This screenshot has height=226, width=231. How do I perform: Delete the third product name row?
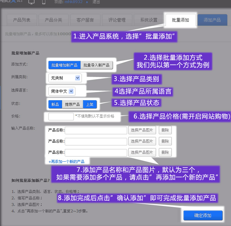[165, 152]
